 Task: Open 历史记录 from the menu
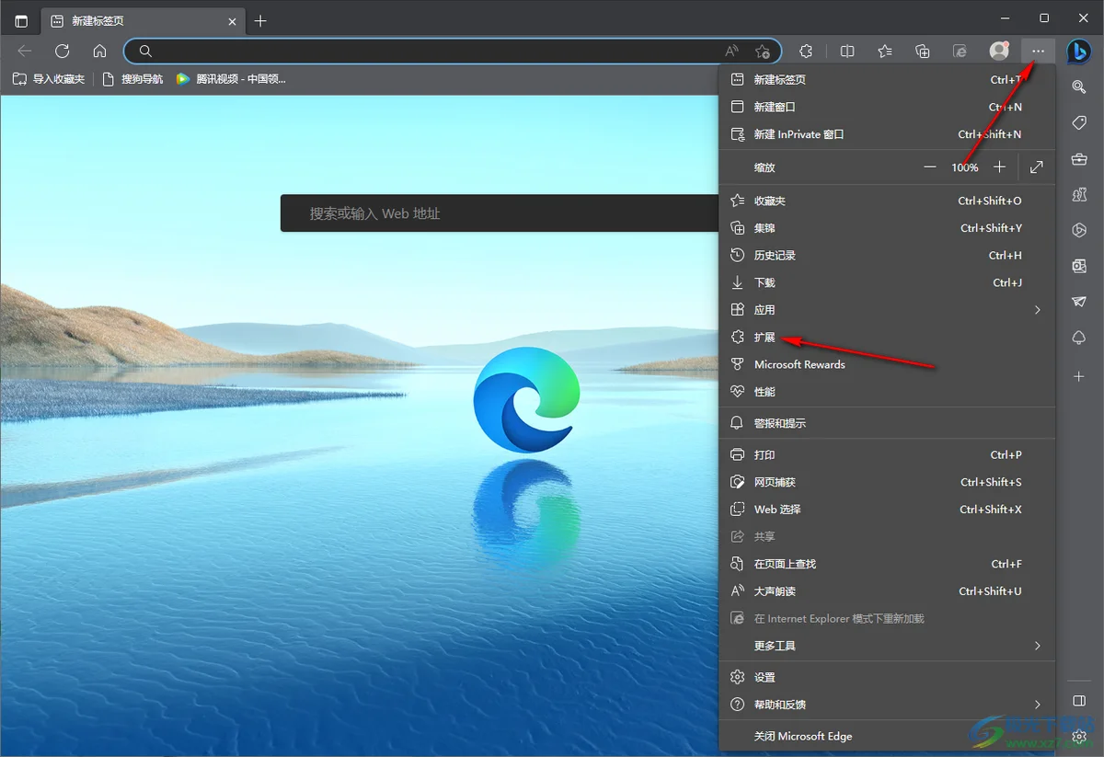click(887, 256)
